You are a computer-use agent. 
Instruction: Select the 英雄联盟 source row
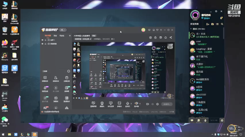[56, 44]
